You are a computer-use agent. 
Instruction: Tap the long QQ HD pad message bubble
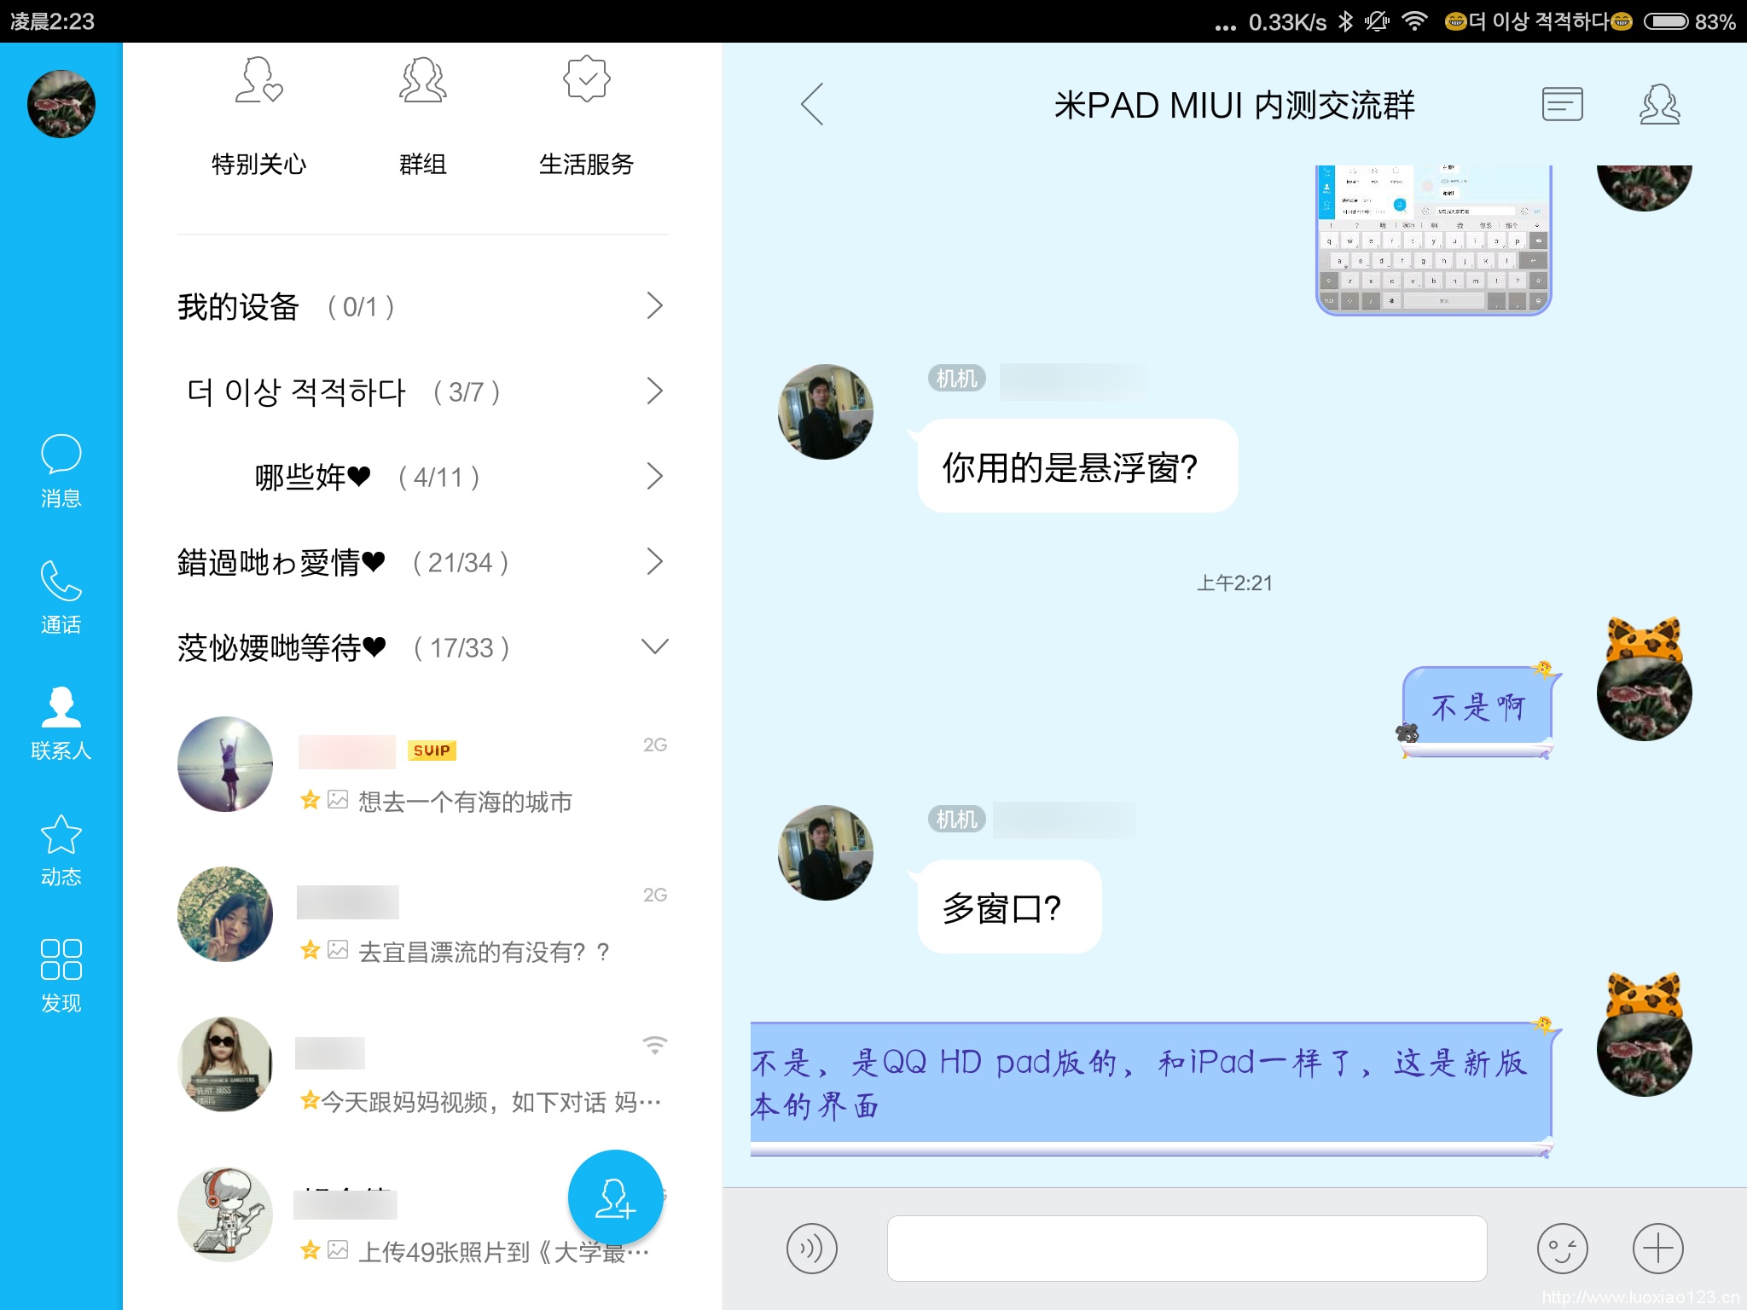click(1152, 1087)
